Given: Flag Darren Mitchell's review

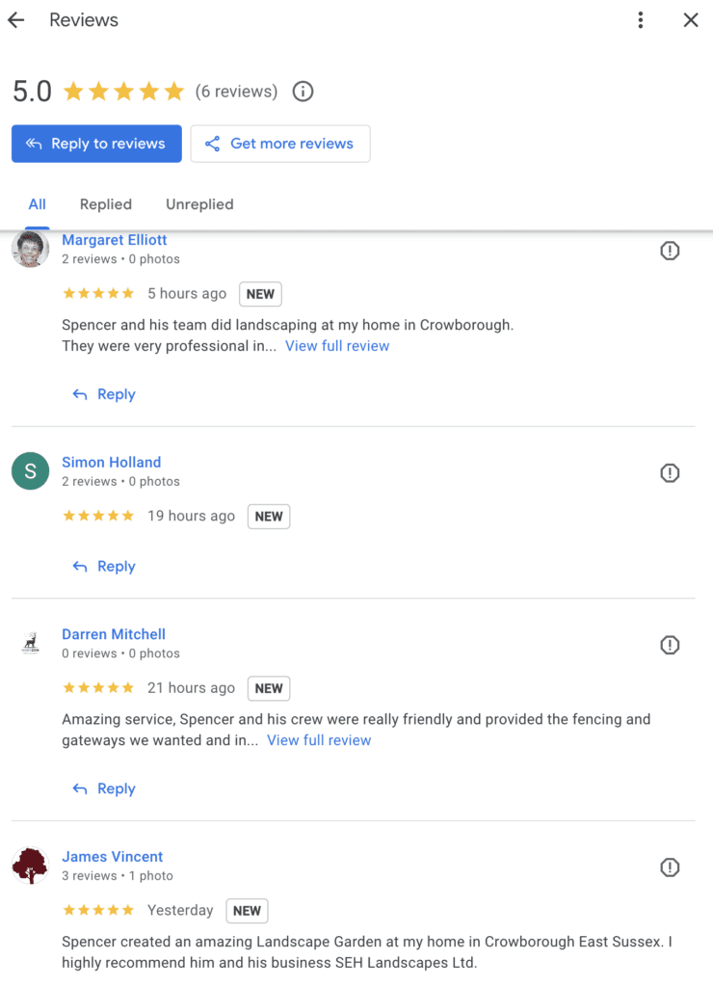Looking at the screenshot, I should point(670,645).
